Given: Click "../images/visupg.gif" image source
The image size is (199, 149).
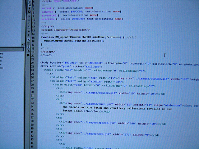Looking at the screenshot, I should [151, 79].
